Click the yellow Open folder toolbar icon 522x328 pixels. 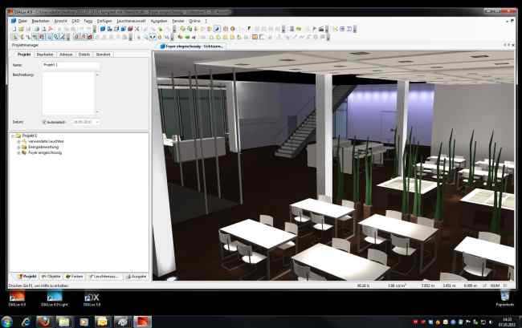tap(22, 29)
